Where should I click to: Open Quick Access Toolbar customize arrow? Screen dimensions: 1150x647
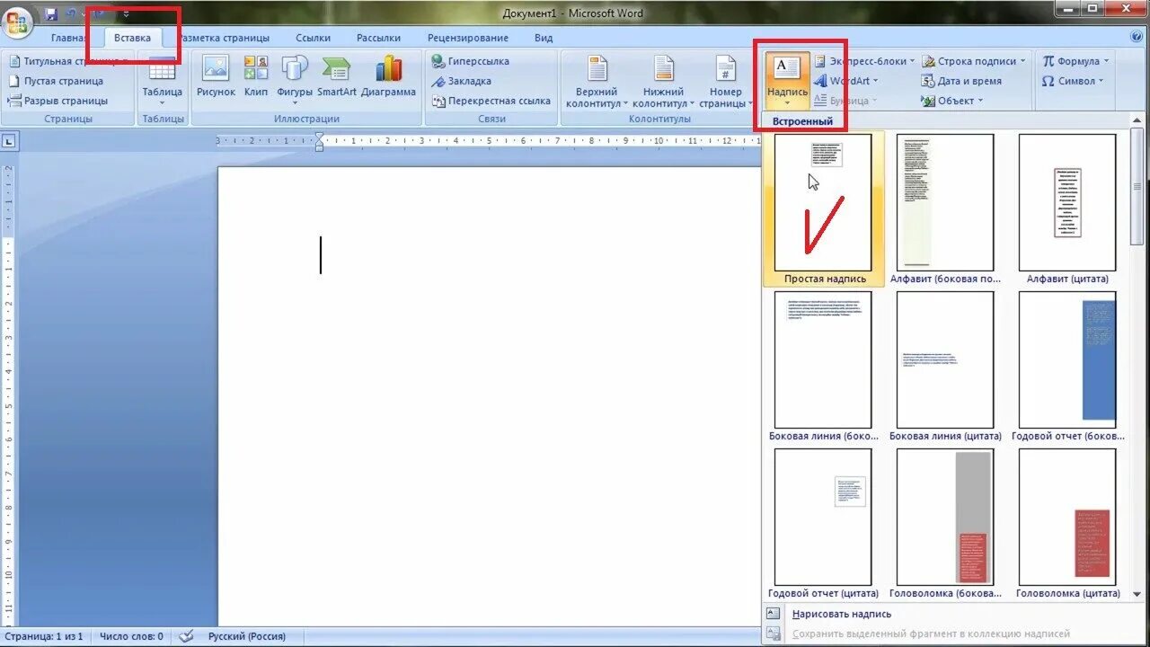[126, 14]
